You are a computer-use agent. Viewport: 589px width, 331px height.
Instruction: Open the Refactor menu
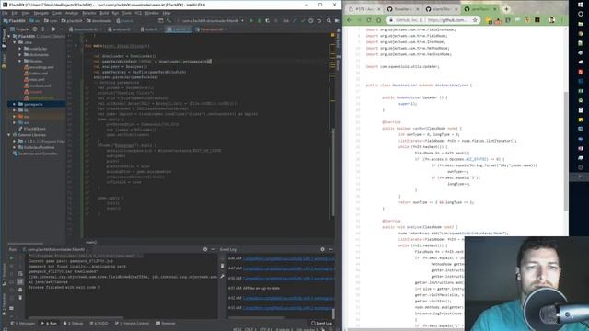tap(89, 13)
